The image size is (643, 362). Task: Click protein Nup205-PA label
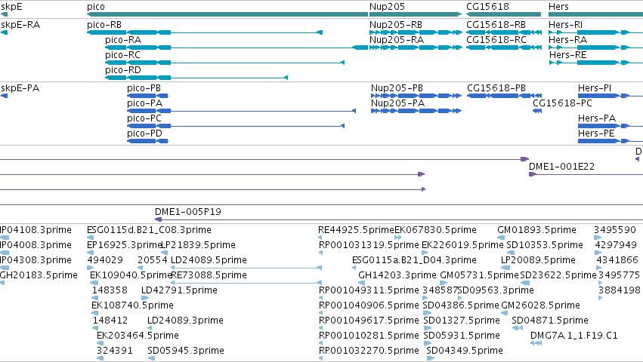tap(397, 103)
